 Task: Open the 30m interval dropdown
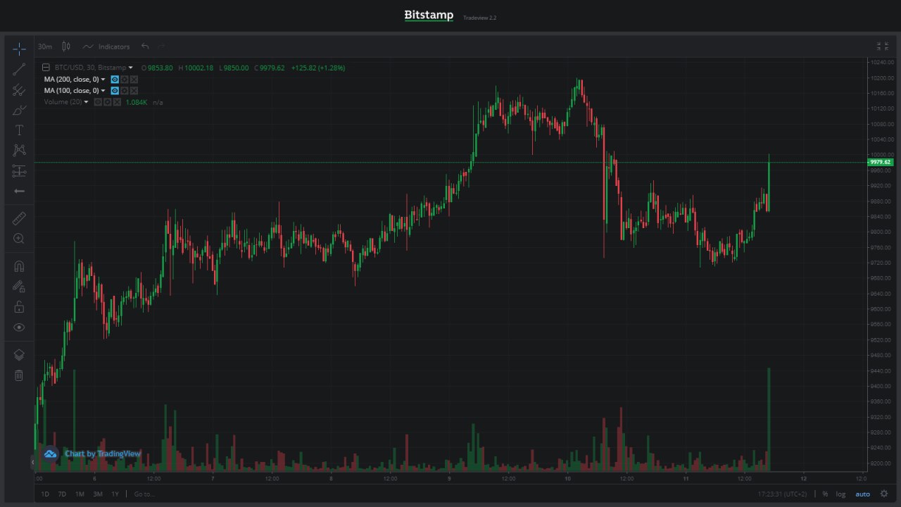click(45, 46)
